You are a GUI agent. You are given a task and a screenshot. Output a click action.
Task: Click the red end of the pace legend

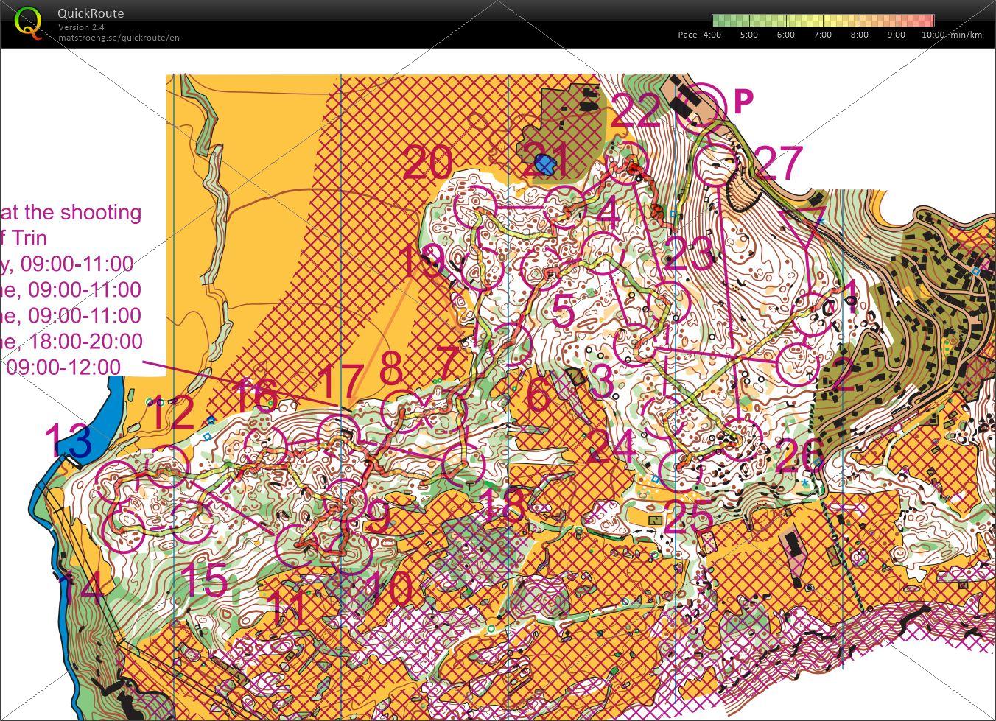928,21
